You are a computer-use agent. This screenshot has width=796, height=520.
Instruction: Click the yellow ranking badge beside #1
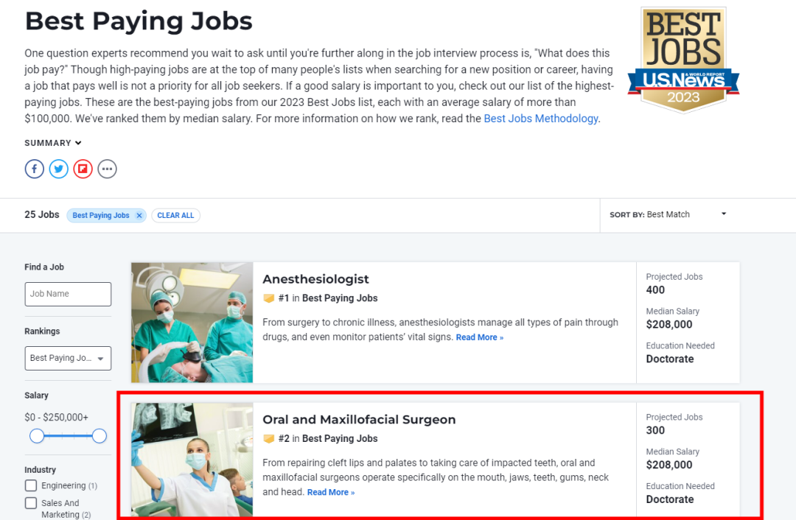point(269,298)
